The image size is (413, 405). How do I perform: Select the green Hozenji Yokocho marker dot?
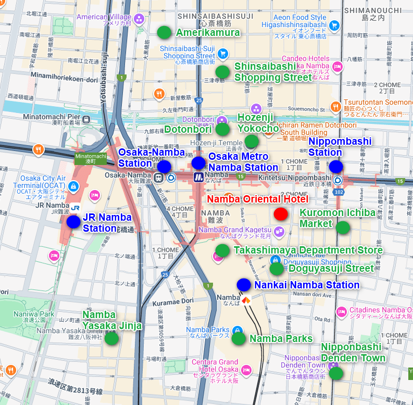pos(252,141)
